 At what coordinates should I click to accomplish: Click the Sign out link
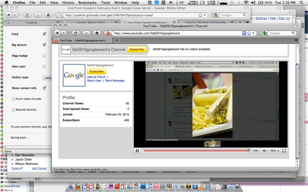click(x=284, y=18)
